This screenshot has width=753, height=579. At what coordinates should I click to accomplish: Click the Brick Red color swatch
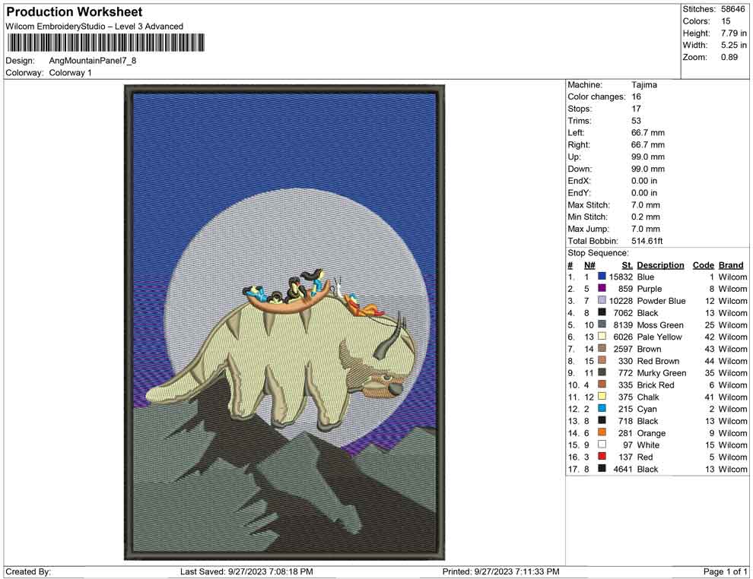pos(602,384)
